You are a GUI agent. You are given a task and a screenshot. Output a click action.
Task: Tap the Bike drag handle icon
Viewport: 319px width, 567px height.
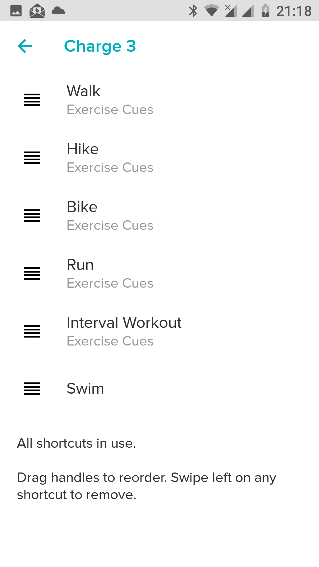[x=32, y=216]
